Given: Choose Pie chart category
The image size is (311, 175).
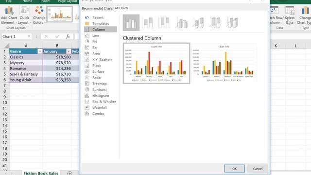Looking at the screenshot, I should [x=101, y=41].
